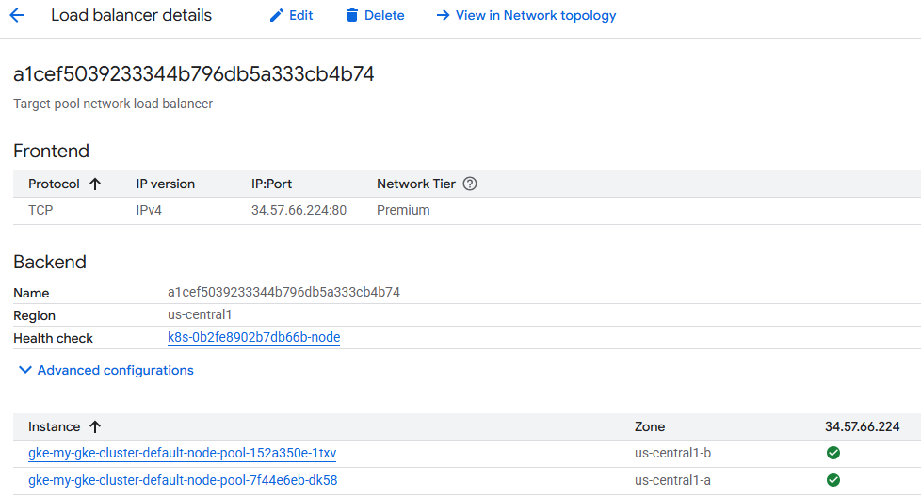Click the Backend section heading
This screenshot has height=497, width=921.
(x=50, y=262)
